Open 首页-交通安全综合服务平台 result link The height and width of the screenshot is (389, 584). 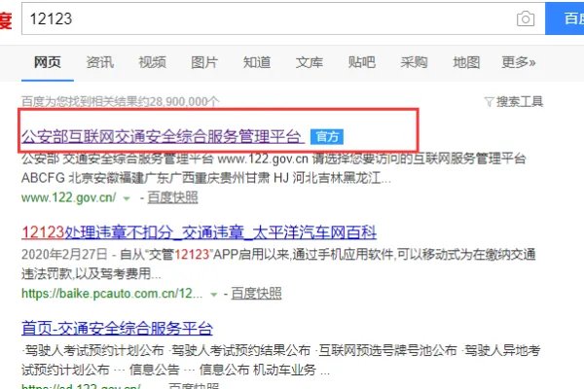[117, 329]
